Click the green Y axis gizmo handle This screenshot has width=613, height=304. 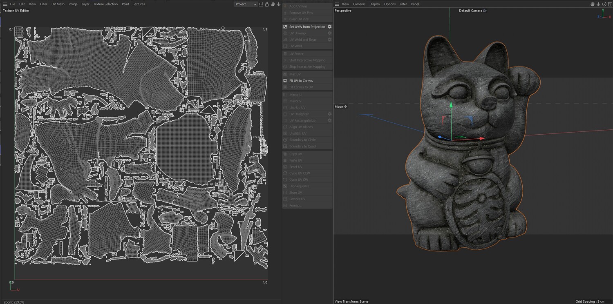coord(451,105)
